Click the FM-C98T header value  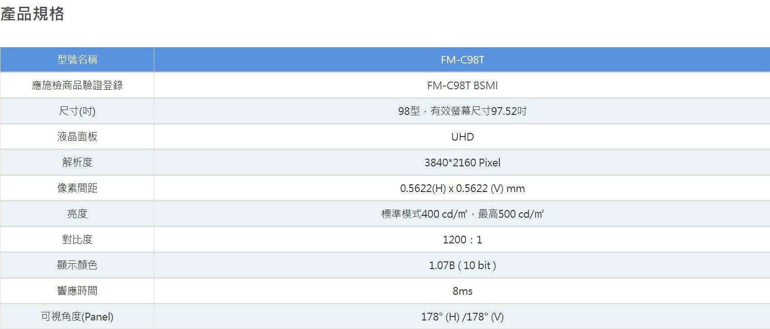[462, 59]
